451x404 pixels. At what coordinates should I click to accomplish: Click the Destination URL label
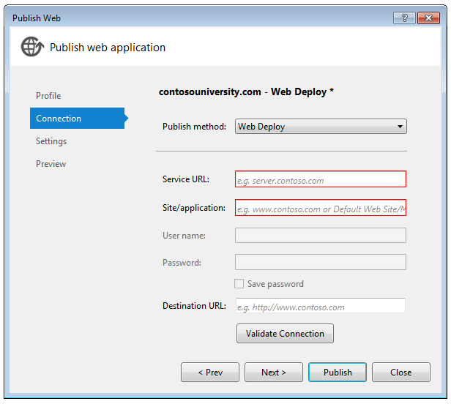click(x=194, y=306)
